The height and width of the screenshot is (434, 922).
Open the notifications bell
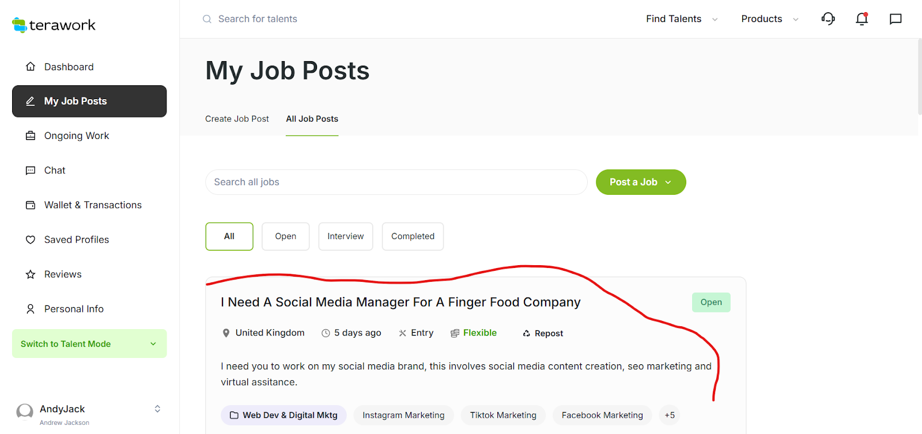click(x=861, y=19)
